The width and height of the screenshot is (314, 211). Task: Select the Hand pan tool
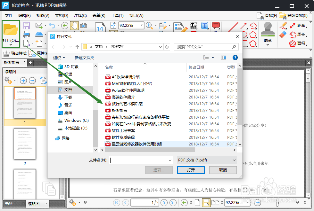[75, 26]
